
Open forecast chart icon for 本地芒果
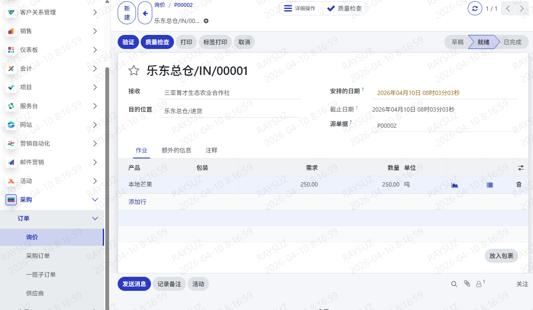coord(455,185)
